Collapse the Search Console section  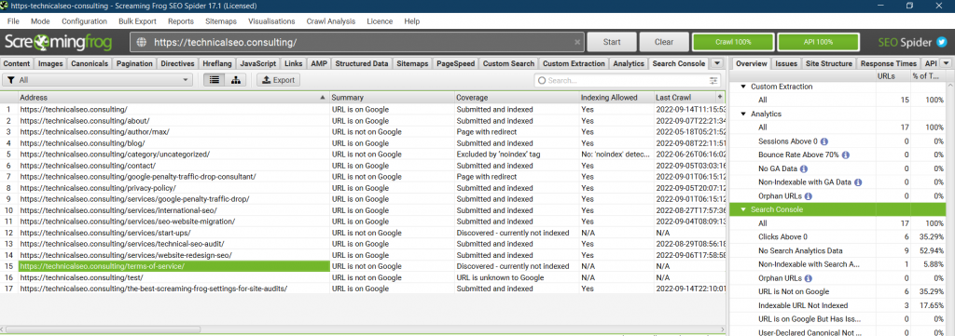pos(743,209)
